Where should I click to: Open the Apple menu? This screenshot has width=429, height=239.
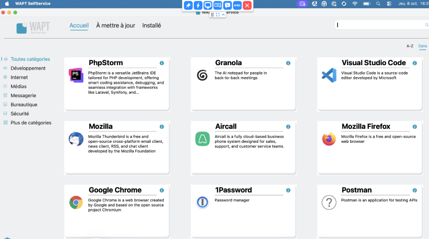(x=7, y=4)
